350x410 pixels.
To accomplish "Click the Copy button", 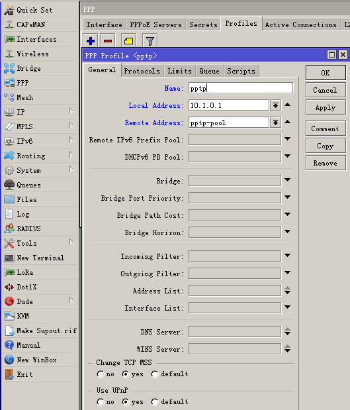I will (326, 146).
